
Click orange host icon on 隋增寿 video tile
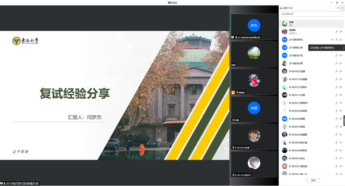tap(233, 93)
